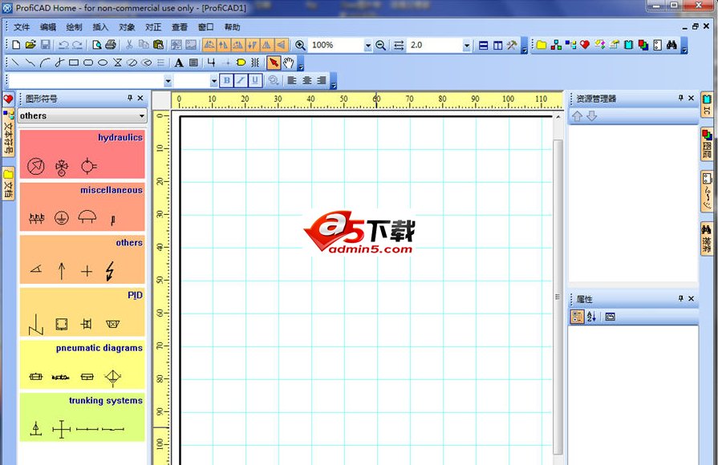
Task: Open the 文件 (File) menu
Action: 21,27
